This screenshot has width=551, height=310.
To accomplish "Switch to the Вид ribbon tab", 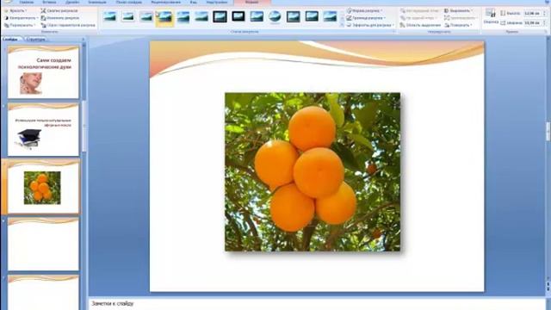I will 194,2.
